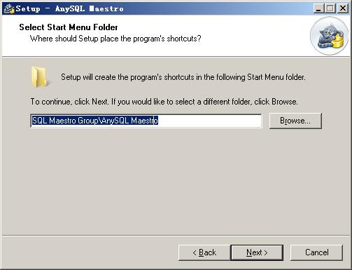Open the Browse folder dialog

click(x=295, y=121)
